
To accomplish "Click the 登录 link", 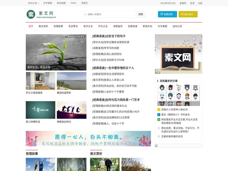I will click(x=192, y=3).
